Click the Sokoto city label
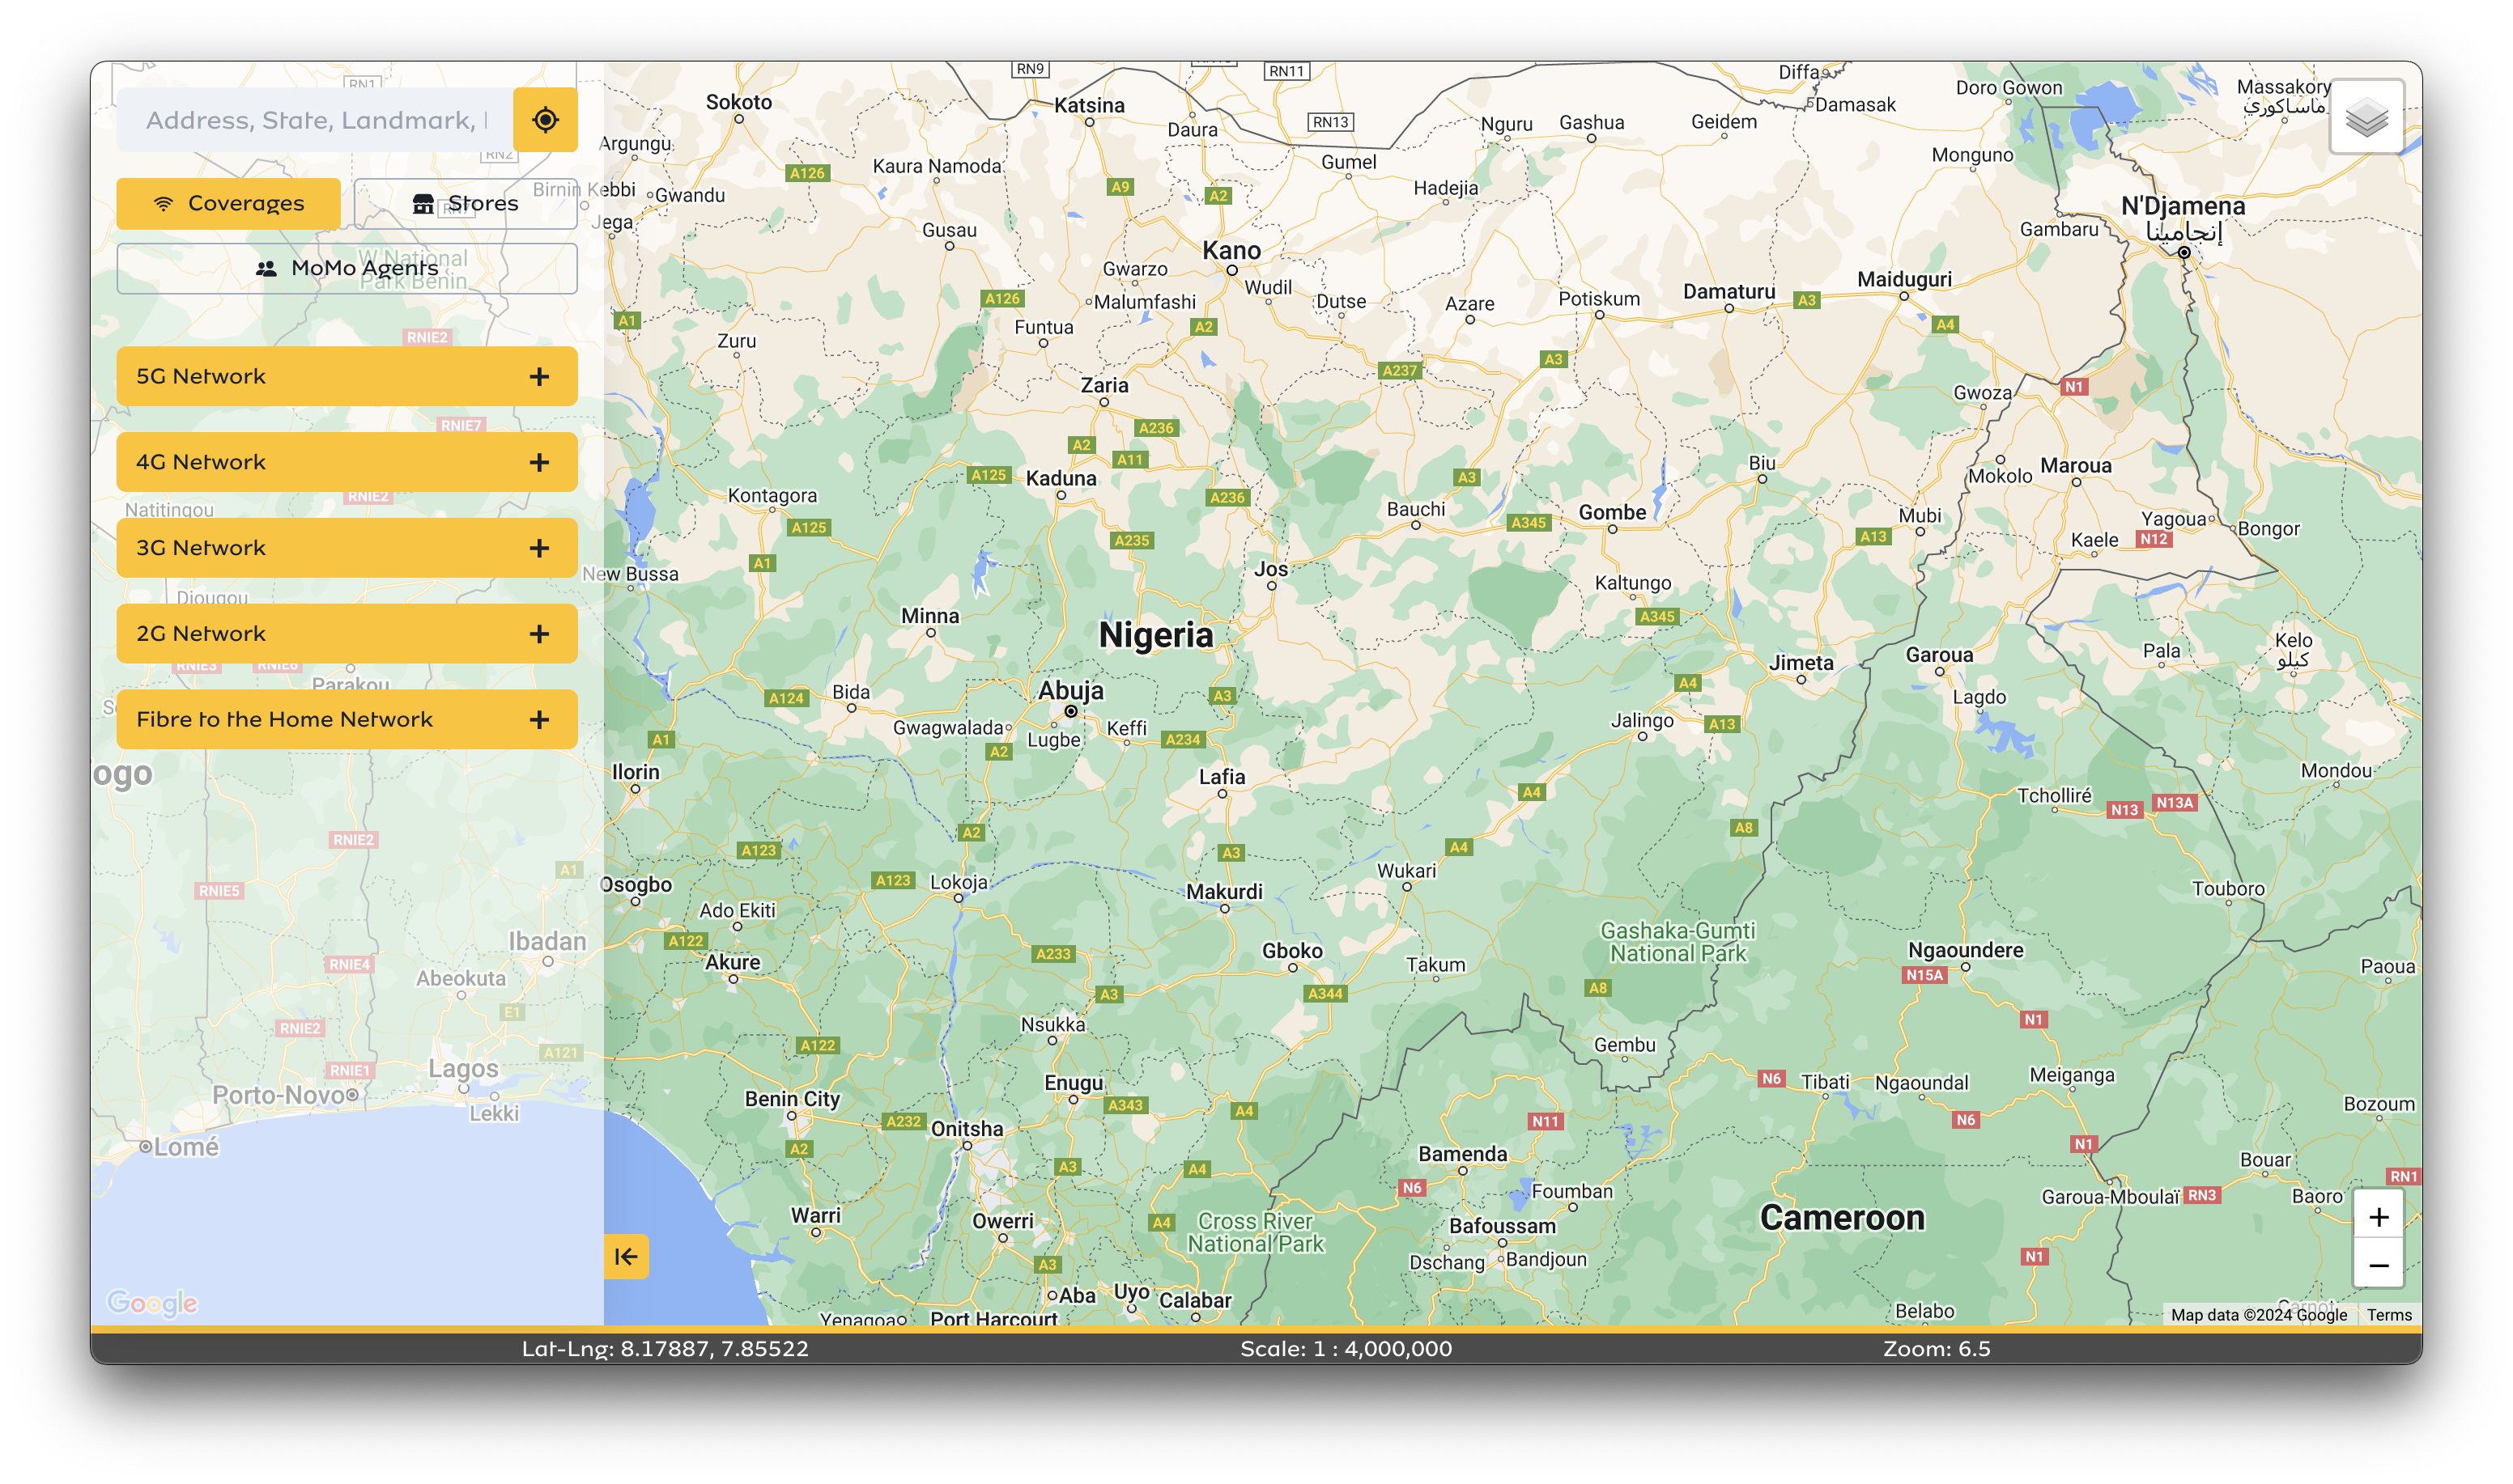Image resolution: width=2513 pixels, height=1484 pixels. click(738, 102)
